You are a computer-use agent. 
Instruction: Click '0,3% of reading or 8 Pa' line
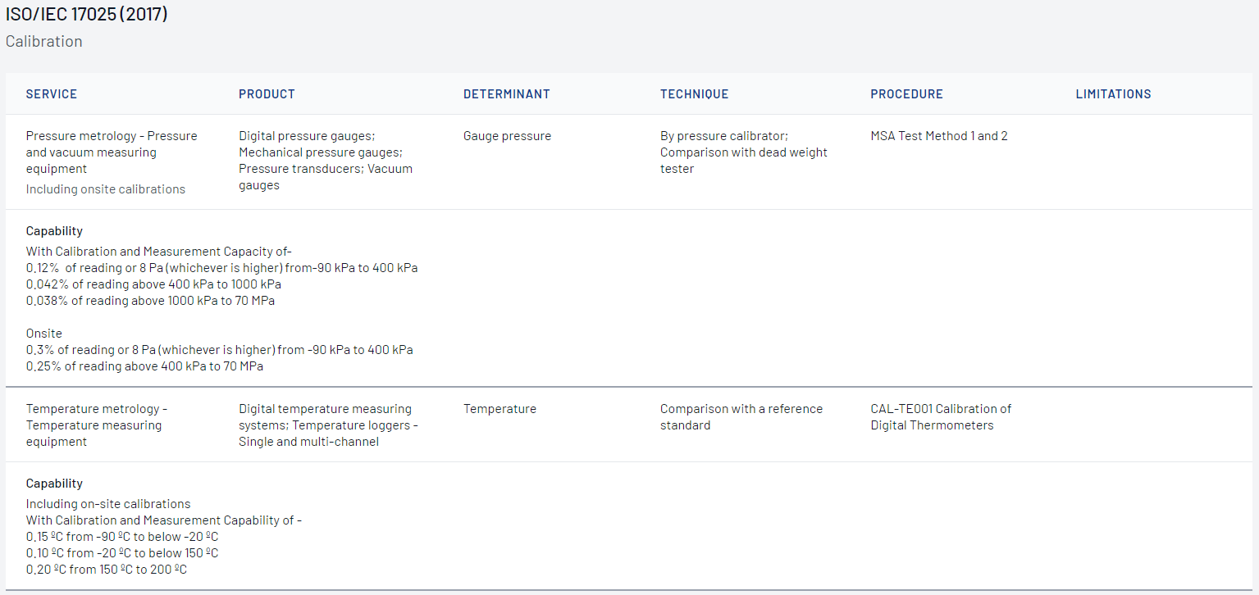coord(220,350)
